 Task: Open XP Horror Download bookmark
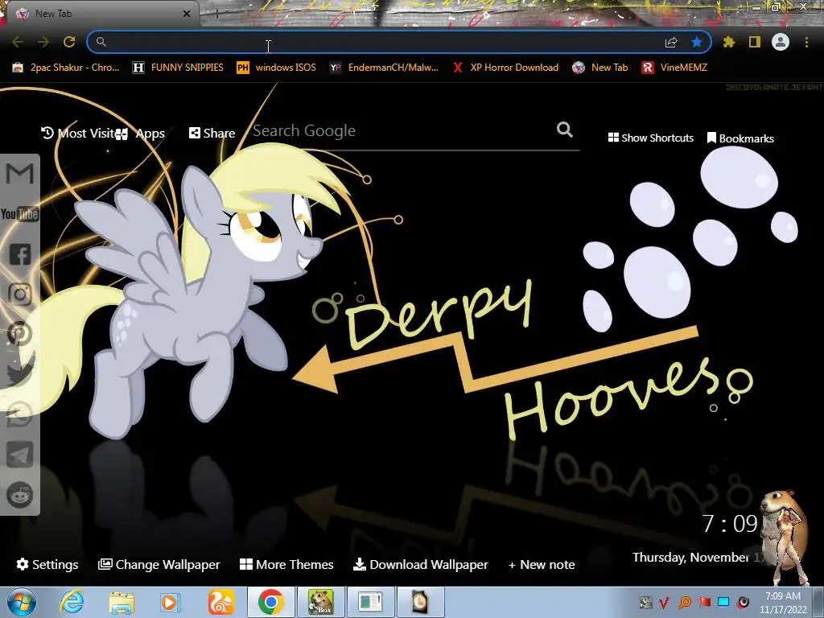(505, 68)
